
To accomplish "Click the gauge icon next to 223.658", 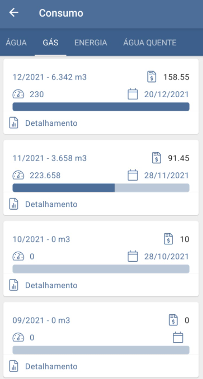I will click(x=18, y=175).
